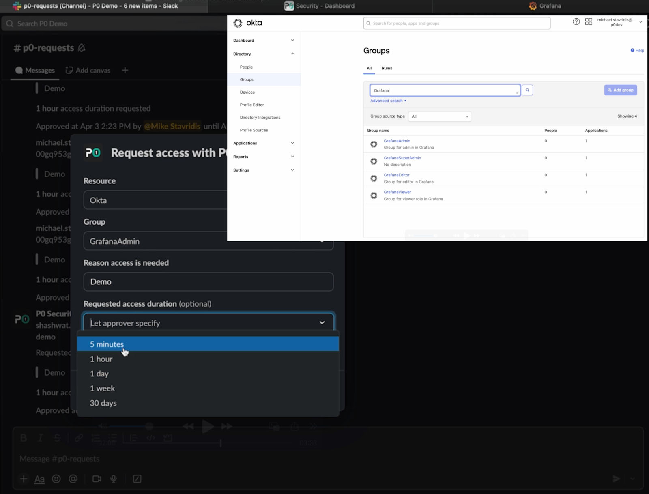Switch to the Rules tab in Groups

(x=387, y=68)
